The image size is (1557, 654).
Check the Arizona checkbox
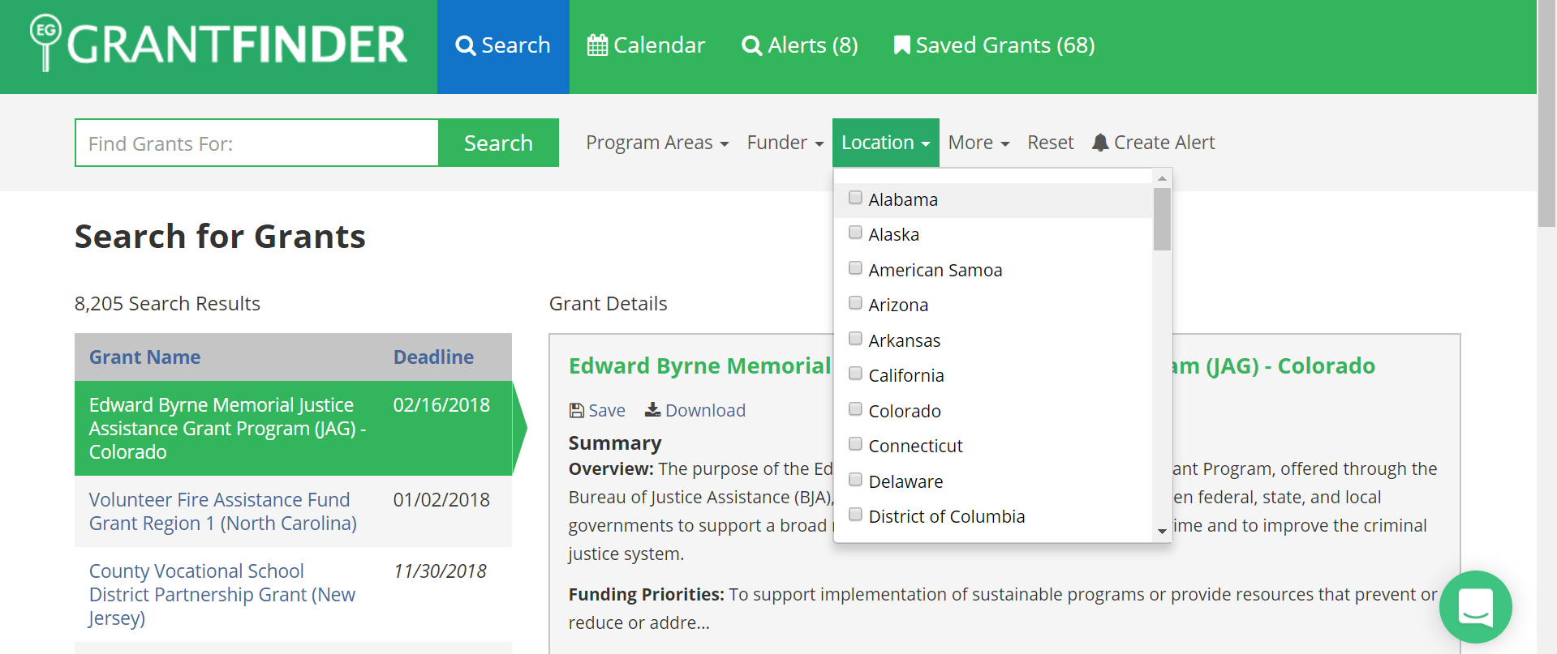[855, 303]
